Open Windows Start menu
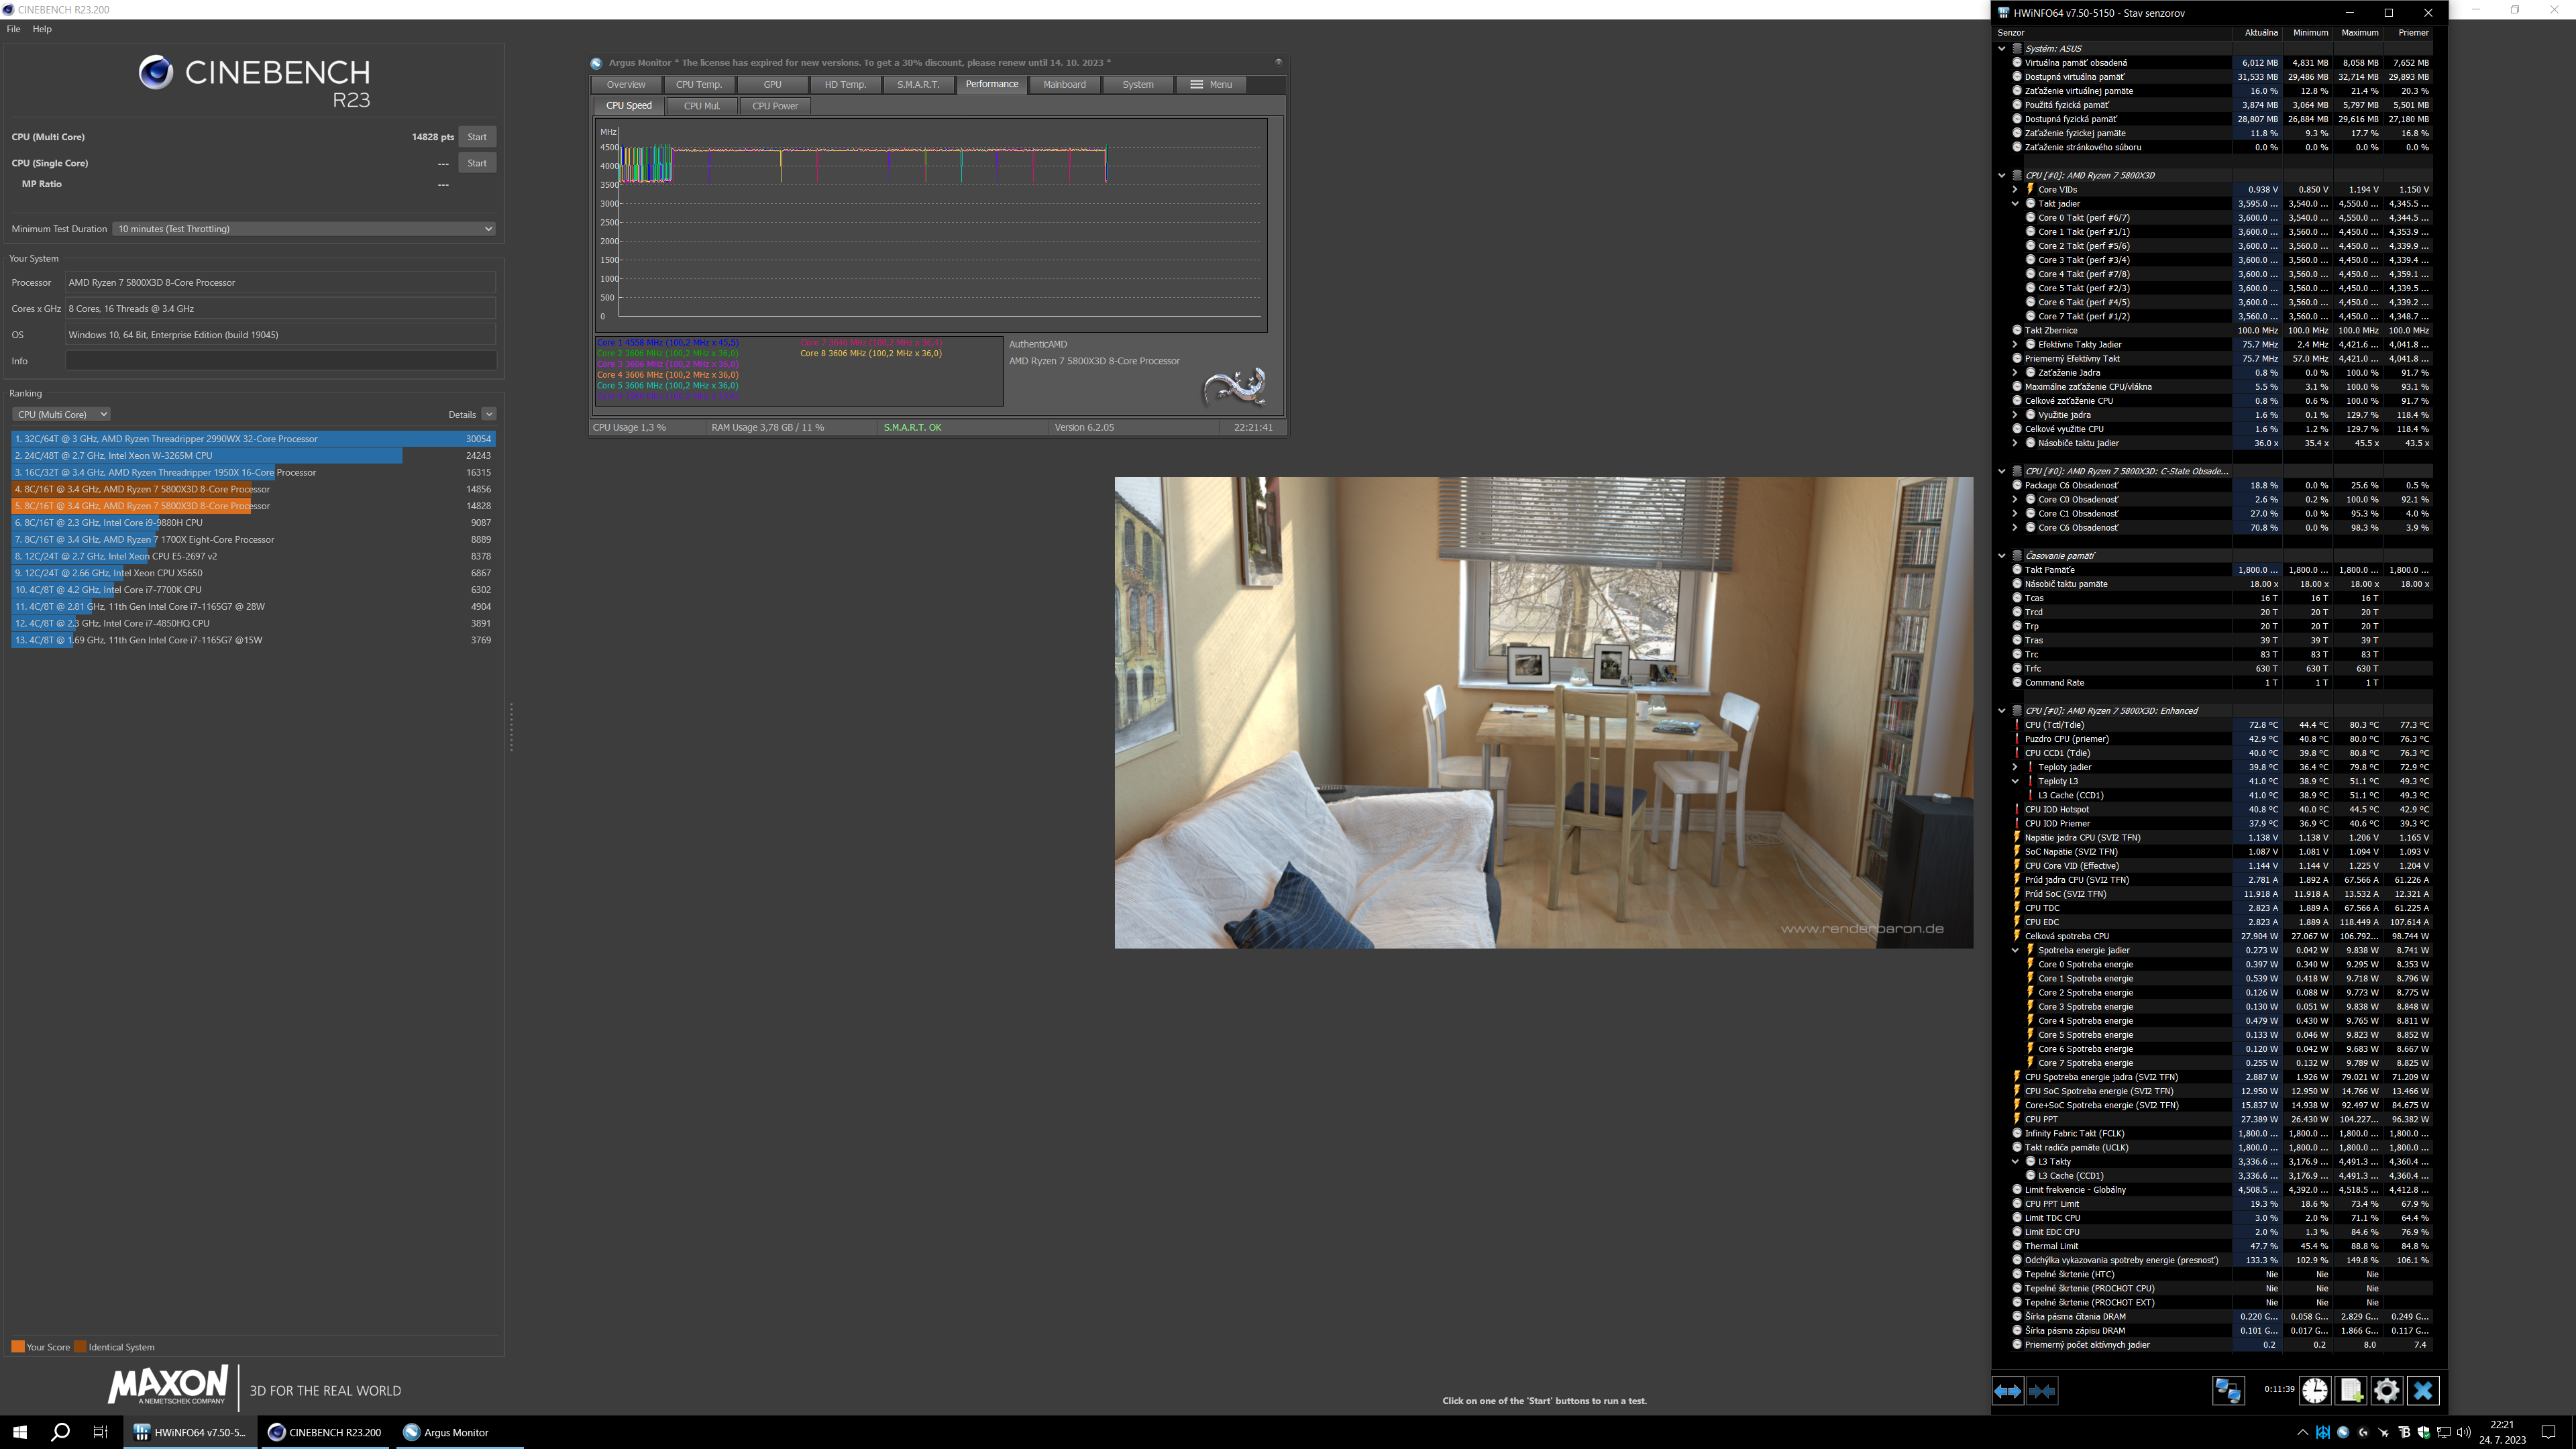 [20, 1432]
